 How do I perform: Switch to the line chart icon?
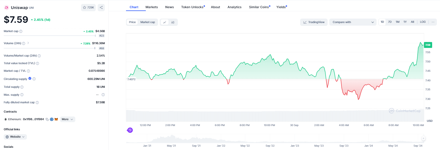(165, 22)
